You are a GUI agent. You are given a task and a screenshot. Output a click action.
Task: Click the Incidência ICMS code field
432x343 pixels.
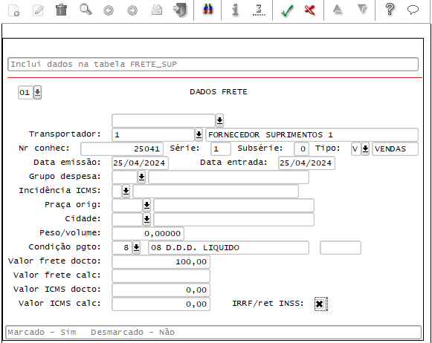[x=117, y=191]
